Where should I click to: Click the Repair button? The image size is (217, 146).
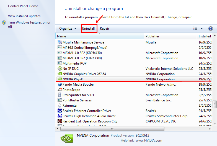click(x=105, y=29)
